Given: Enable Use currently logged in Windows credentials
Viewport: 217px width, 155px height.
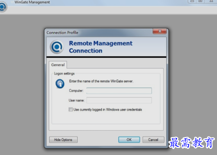Looking at the screenshot, I should (71, 109).
